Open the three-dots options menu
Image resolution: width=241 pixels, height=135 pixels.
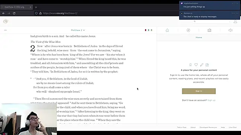(x=6, y=30)
